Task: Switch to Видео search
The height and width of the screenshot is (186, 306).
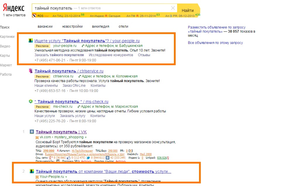Action: tap(5, 46)
